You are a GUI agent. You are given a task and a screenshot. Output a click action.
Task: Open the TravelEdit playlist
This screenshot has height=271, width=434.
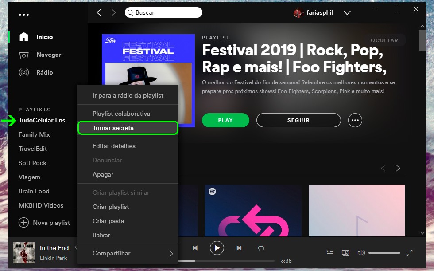pyautogui.click(x=33, y=149)
